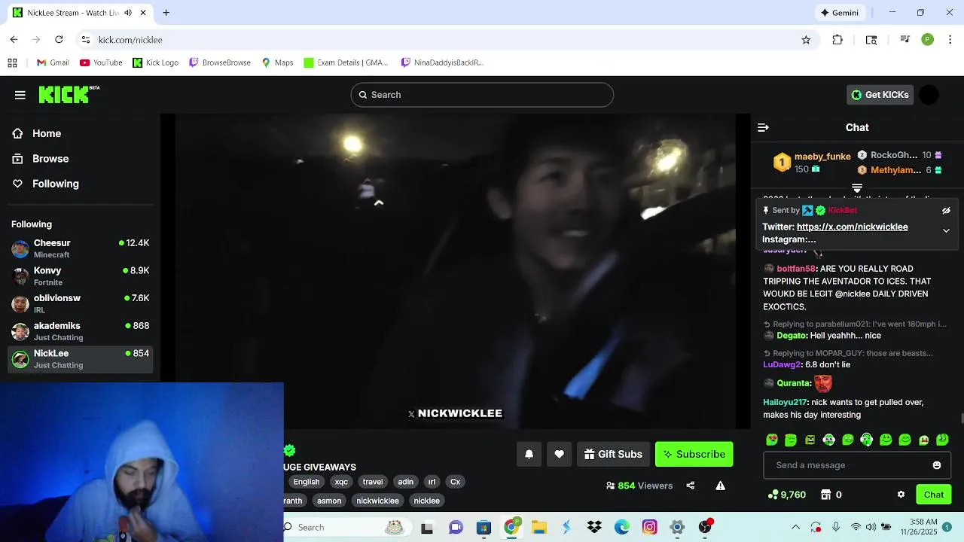Select NickLee channel in Following list
Image resolution: width=964 pixels, height=542 pixels.
pyautogui.click(x=80, y=359)
